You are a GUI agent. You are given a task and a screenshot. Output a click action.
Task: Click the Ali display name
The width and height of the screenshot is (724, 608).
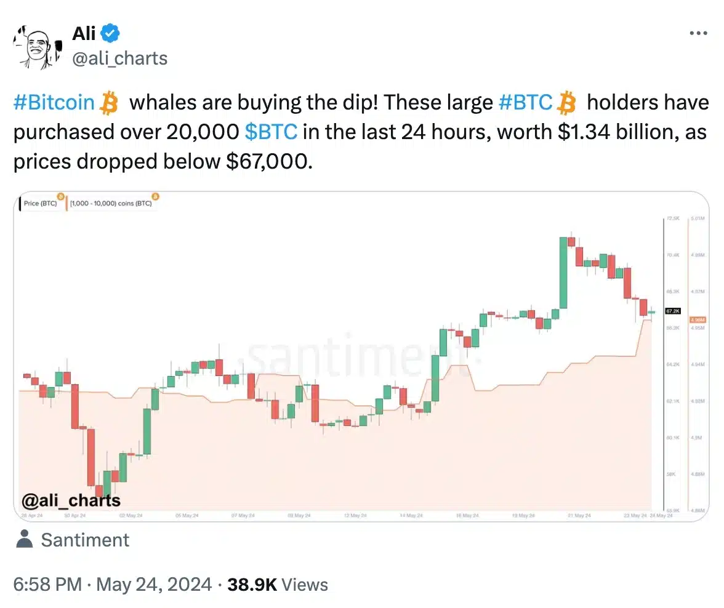pyautogui.click(x=84, y=33)
